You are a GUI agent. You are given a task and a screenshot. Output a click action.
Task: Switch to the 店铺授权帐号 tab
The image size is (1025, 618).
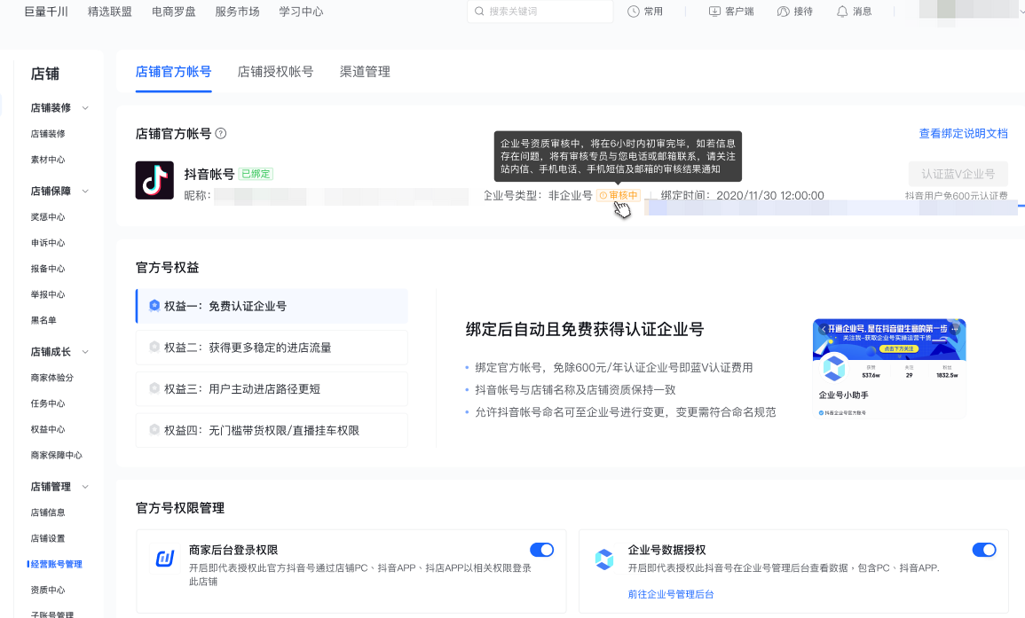click(x=275, y=72)
